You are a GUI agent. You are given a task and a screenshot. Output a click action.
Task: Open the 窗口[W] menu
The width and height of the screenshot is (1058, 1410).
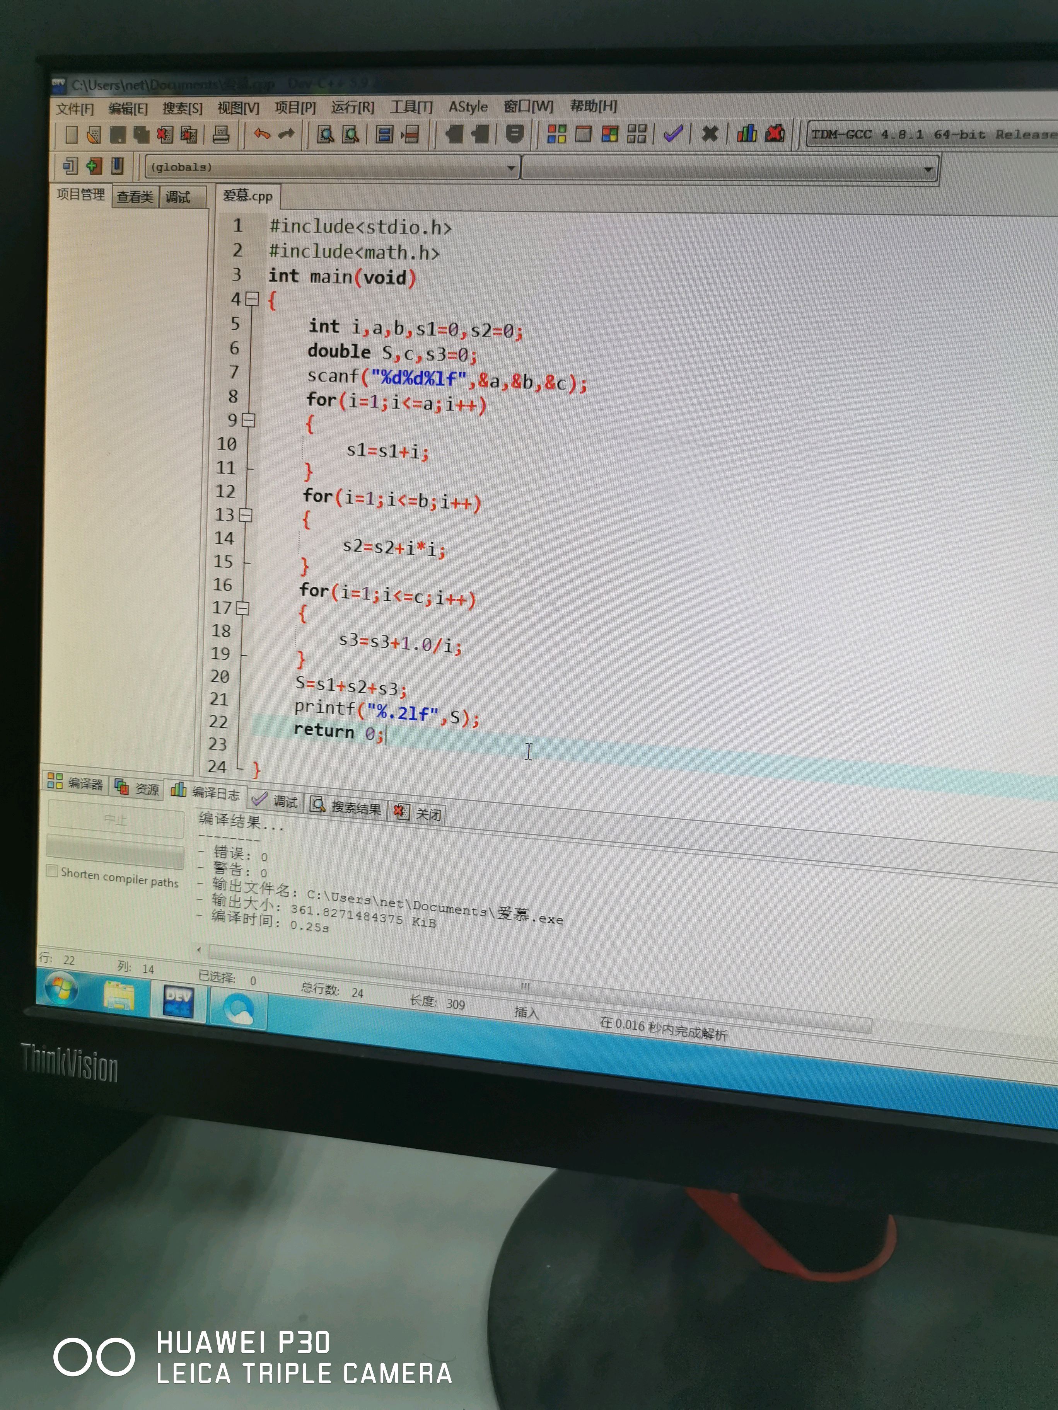(529, 106)
